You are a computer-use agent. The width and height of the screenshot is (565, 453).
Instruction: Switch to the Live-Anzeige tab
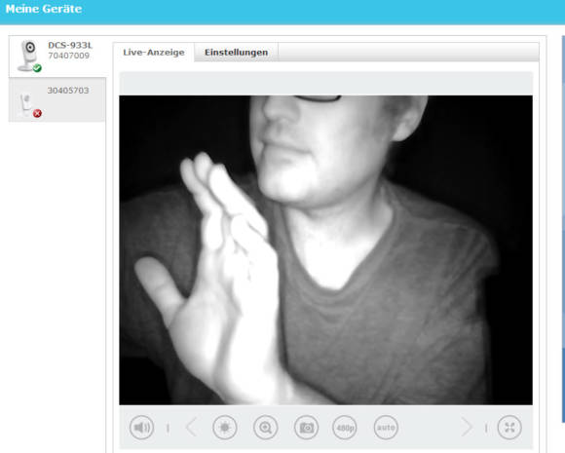pos(154,53)
